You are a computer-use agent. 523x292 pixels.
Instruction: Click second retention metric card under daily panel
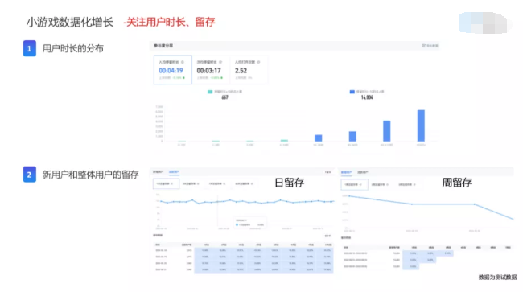191,183
